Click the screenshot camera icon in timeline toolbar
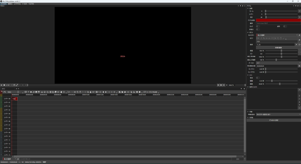Screen dimensions: 301x164 click(137, 92)
